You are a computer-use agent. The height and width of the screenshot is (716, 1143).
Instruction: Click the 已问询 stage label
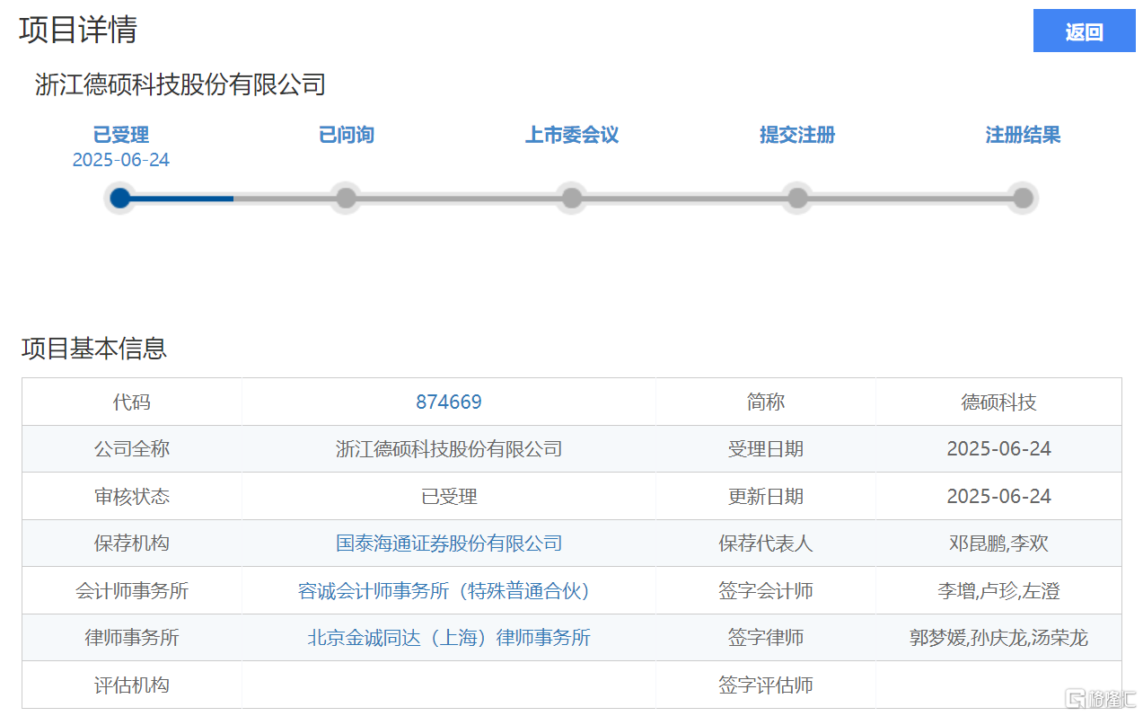coord(347,135)
